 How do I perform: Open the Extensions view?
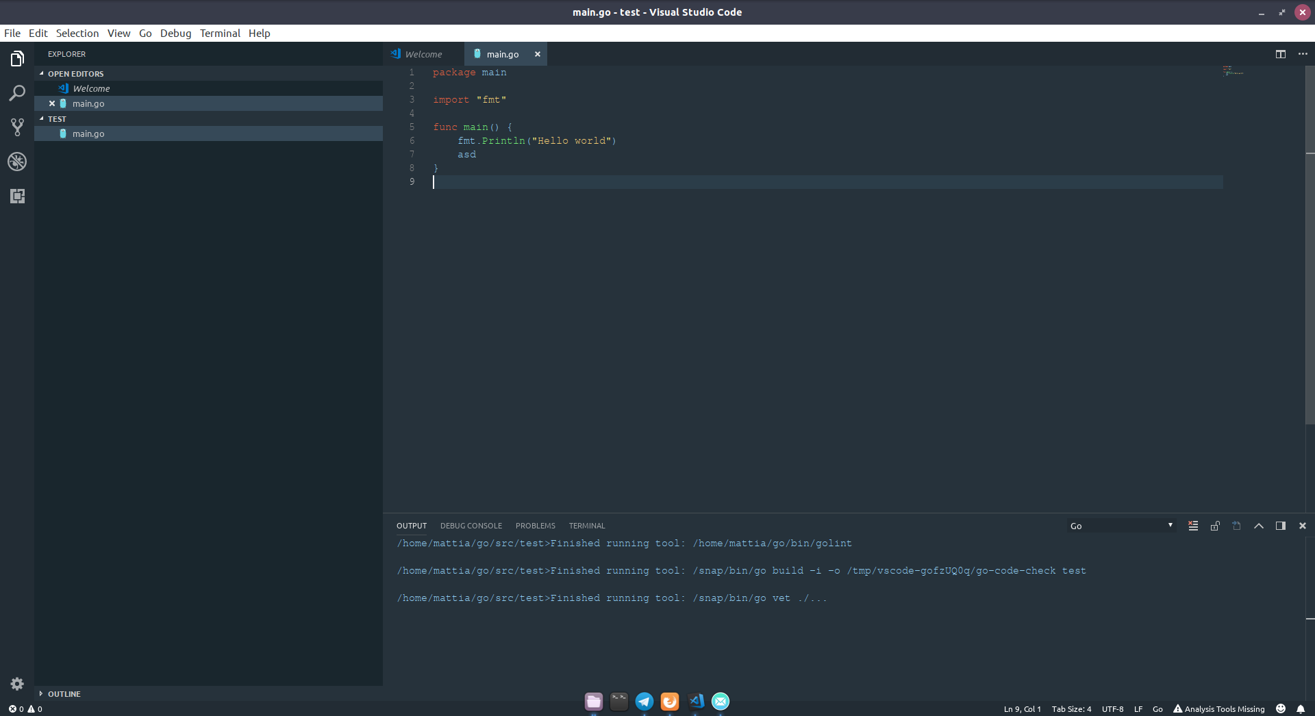click(x=16, y=196)
